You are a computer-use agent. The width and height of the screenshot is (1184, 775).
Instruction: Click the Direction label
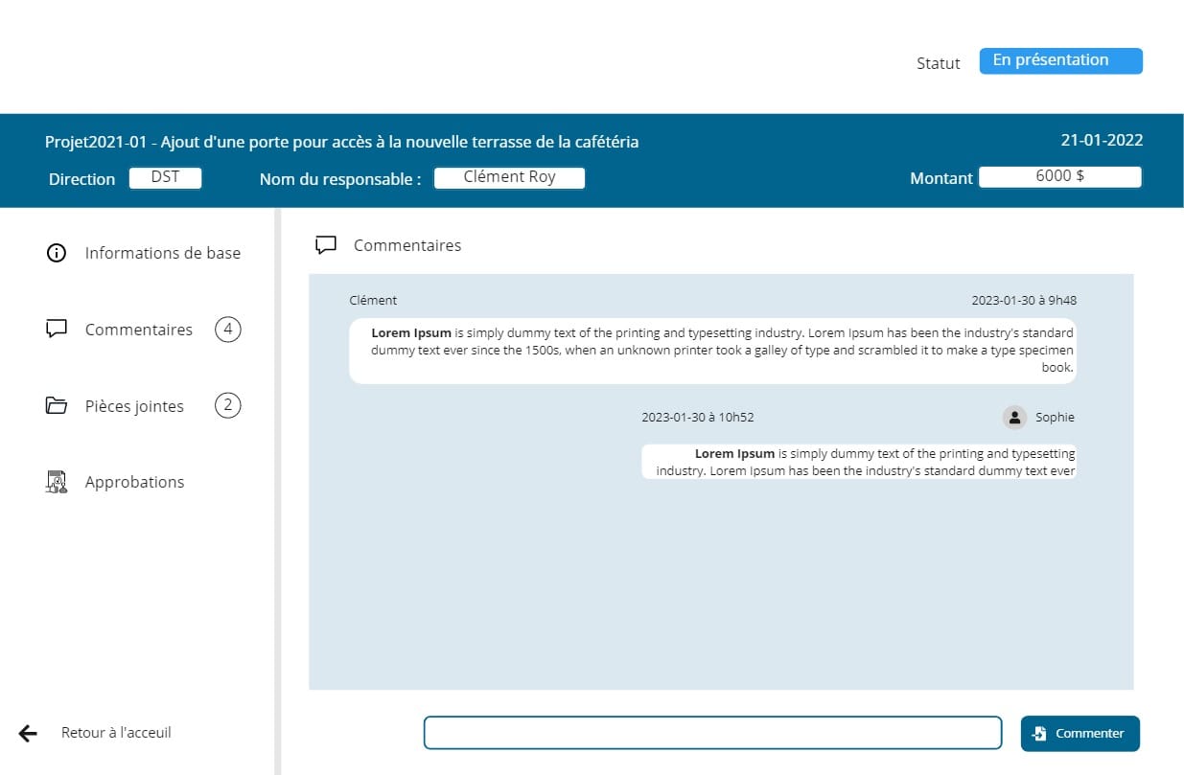(81, 179)
